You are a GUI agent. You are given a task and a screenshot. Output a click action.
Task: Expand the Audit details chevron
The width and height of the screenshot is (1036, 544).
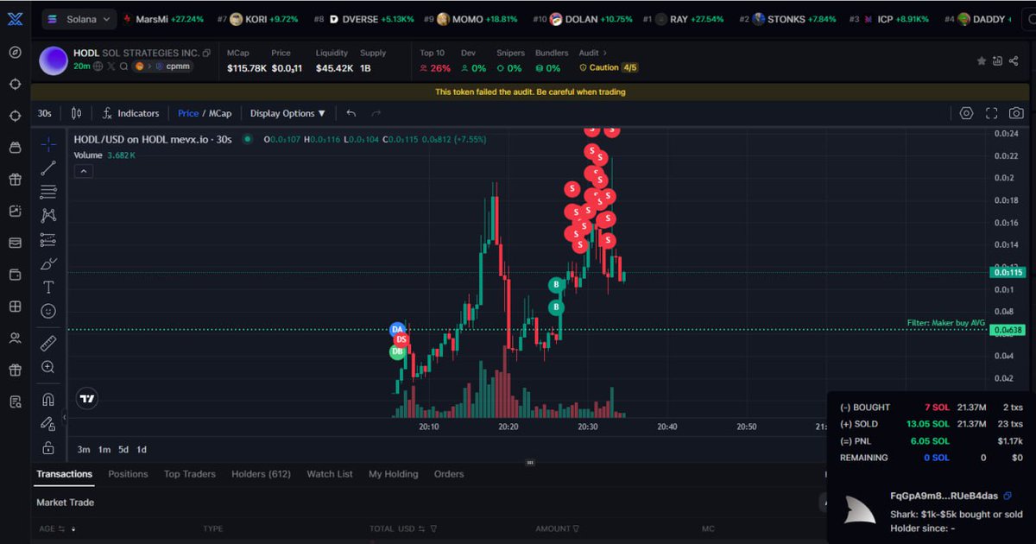(x=604, y=54)
